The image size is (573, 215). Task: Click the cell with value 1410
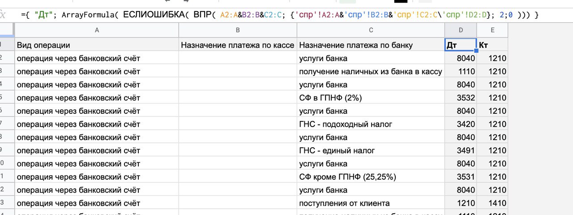point(492,203)
